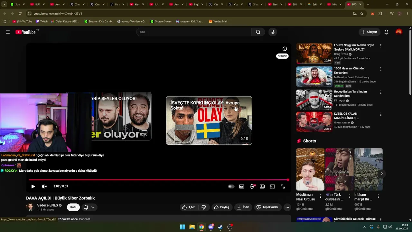Click the address bar URL
This screenshot has height=232, width=412.
point(58,14)
